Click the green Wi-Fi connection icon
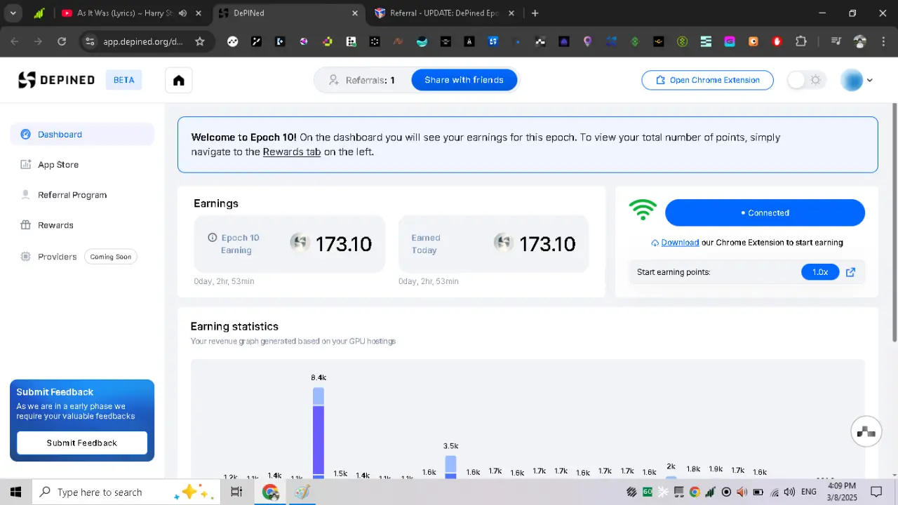The image size is (898, 505). 643,210
